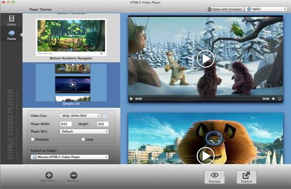The height and width of the screenshot is (189, 291).
Task: Publish the video player
Action: pyautogui.click(x=246, y=177)
